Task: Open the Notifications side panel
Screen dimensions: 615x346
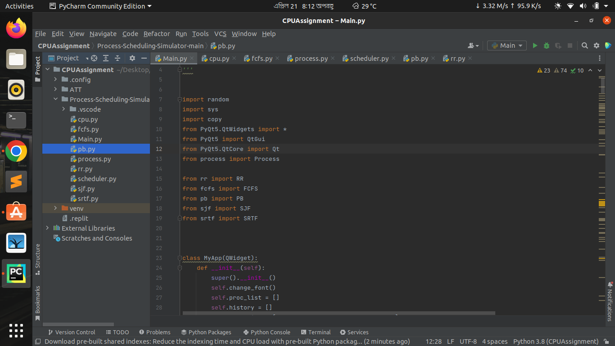Action: (x=610, y=301)
